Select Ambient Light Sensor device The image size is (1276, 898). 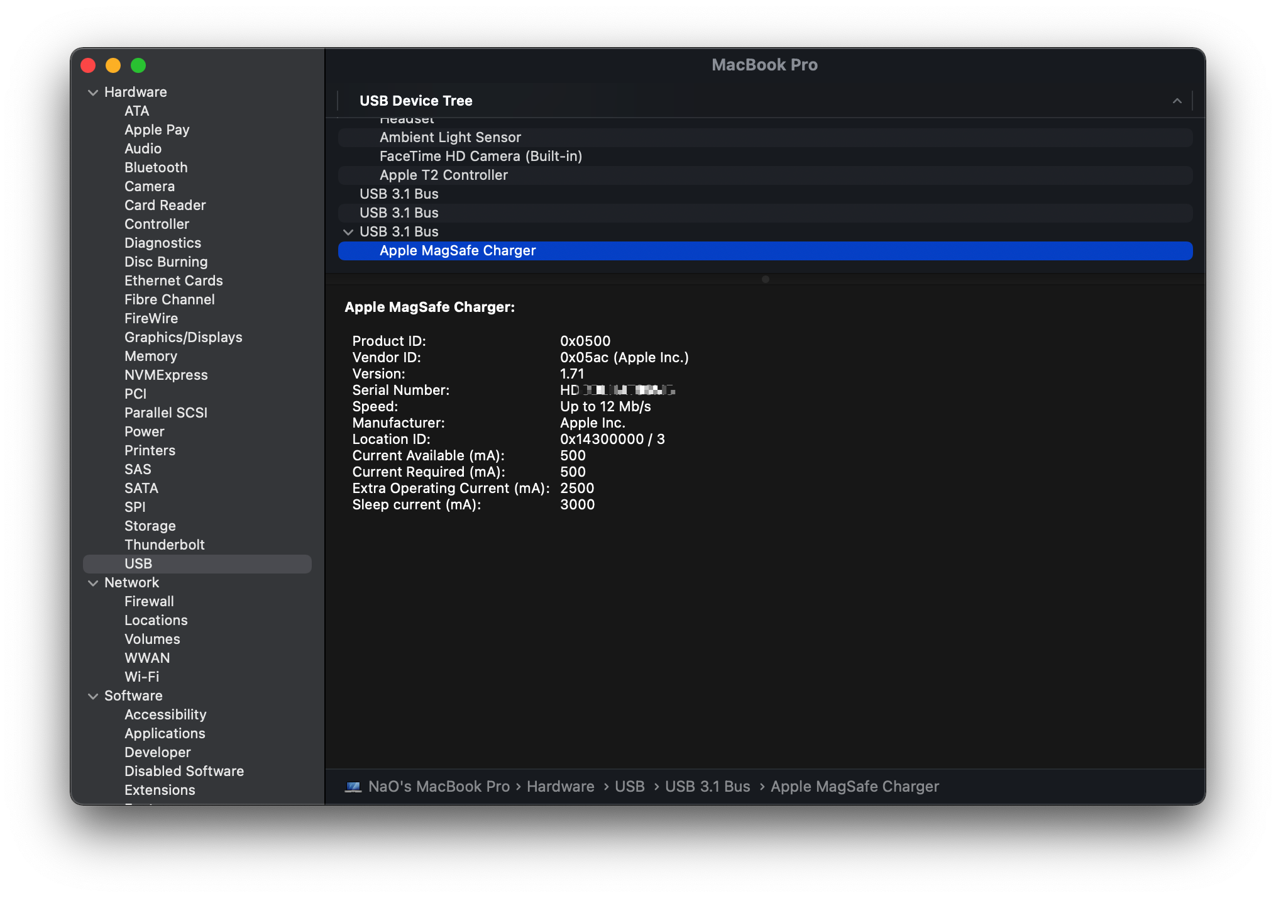pos(450,138)
